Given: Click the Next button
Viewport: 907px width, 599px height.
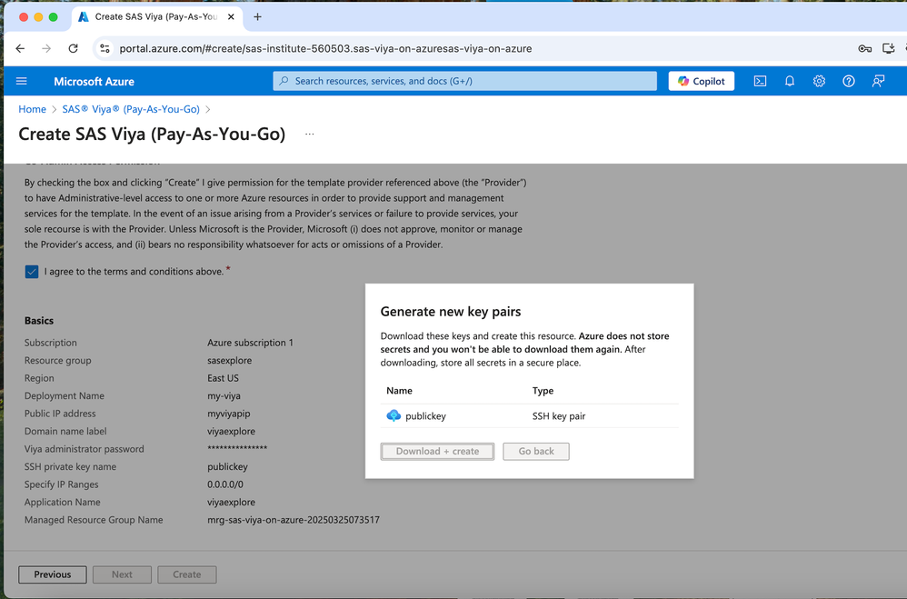Looking at the screenshot, I should coord(122,574).
